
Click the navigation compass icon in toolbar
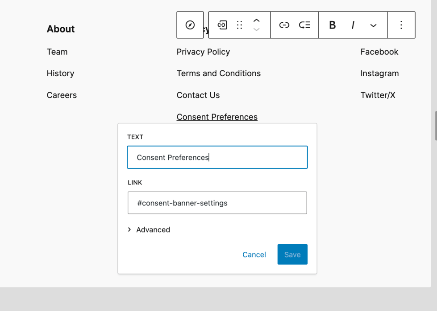190,25
